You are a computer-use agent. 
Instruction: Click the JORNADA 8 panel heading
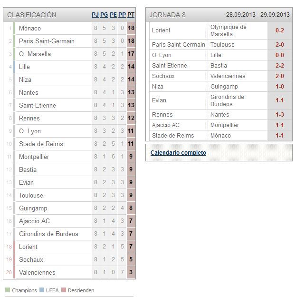168,15
